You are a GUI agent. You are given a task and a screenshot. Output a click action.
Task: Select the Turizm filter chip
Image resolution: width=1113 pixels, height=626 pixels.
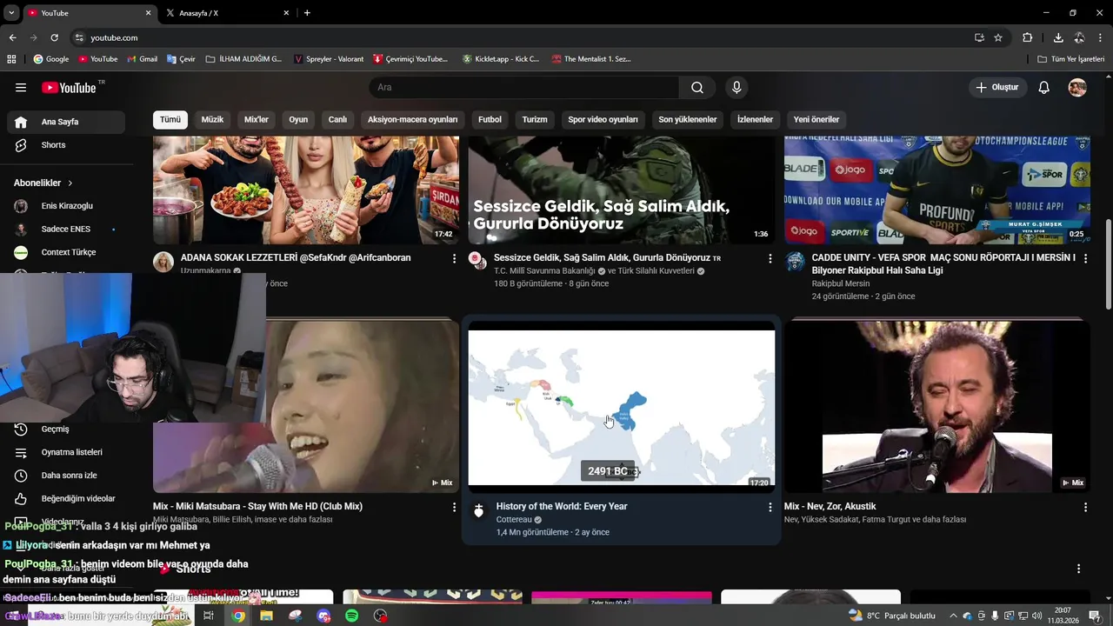pyautogui.click(x=535, y=120)
